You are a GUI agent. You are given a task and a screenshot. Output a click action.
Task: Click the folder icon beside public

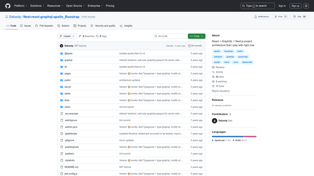coord(62,80)
